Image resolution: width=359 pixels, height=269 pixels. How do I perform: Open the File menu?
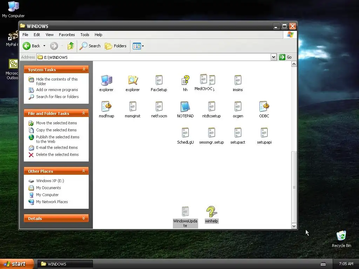pos(25,35)
